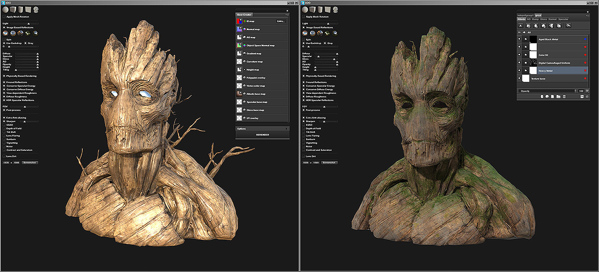Switch to groot tab
599x272 pixels.
[538, 15]
